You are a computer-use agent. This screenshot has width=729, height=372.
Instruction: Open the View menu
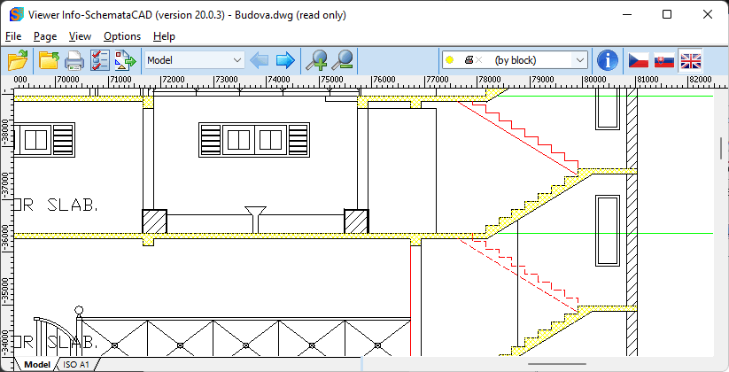[80, 36]
